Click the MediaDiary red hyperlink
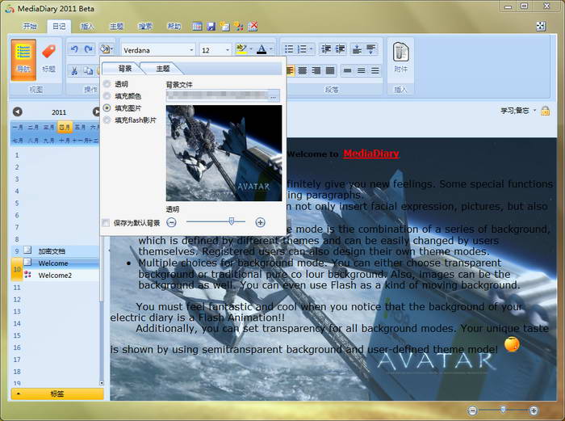The image size is (565, 421). coord(370,153)
